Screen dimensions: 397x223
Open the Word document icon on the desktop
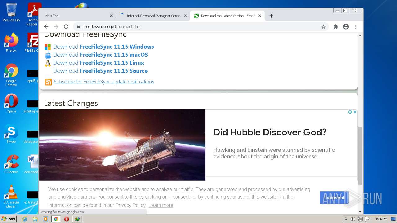click(32, 164)
